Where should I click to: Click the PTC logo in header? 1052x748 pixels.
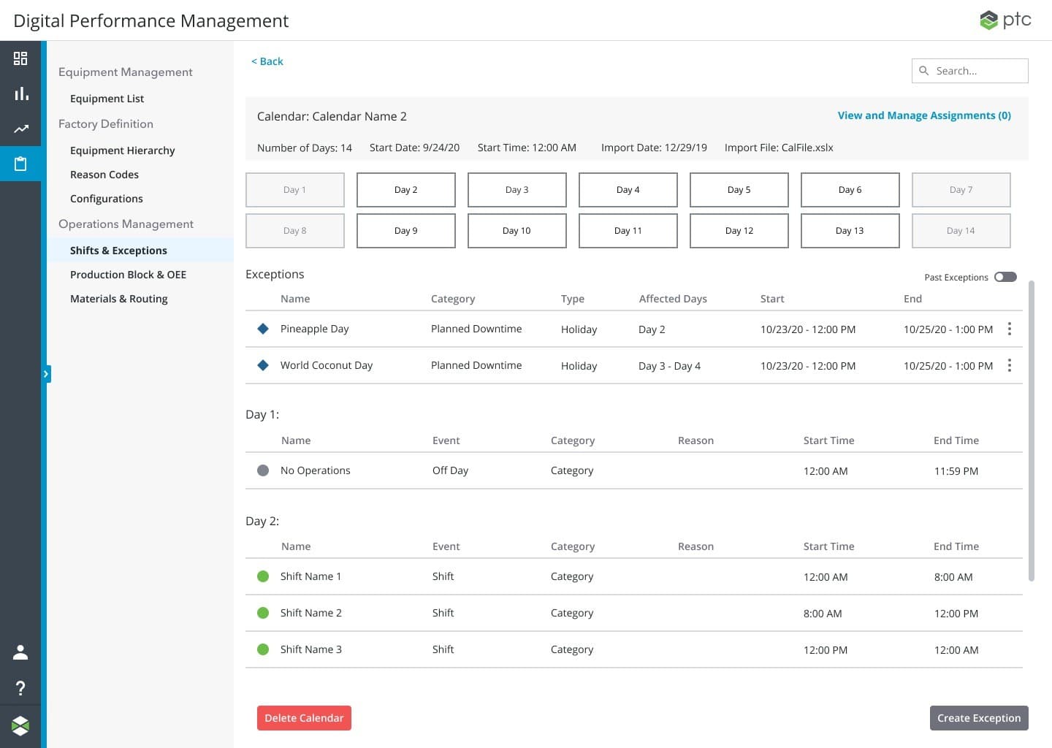(x=1005, y=20)
